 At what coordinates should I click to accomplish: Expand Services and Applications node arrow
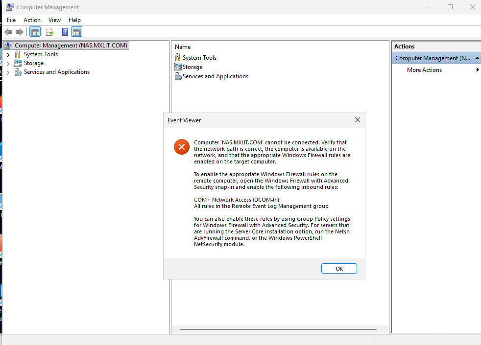8,72
